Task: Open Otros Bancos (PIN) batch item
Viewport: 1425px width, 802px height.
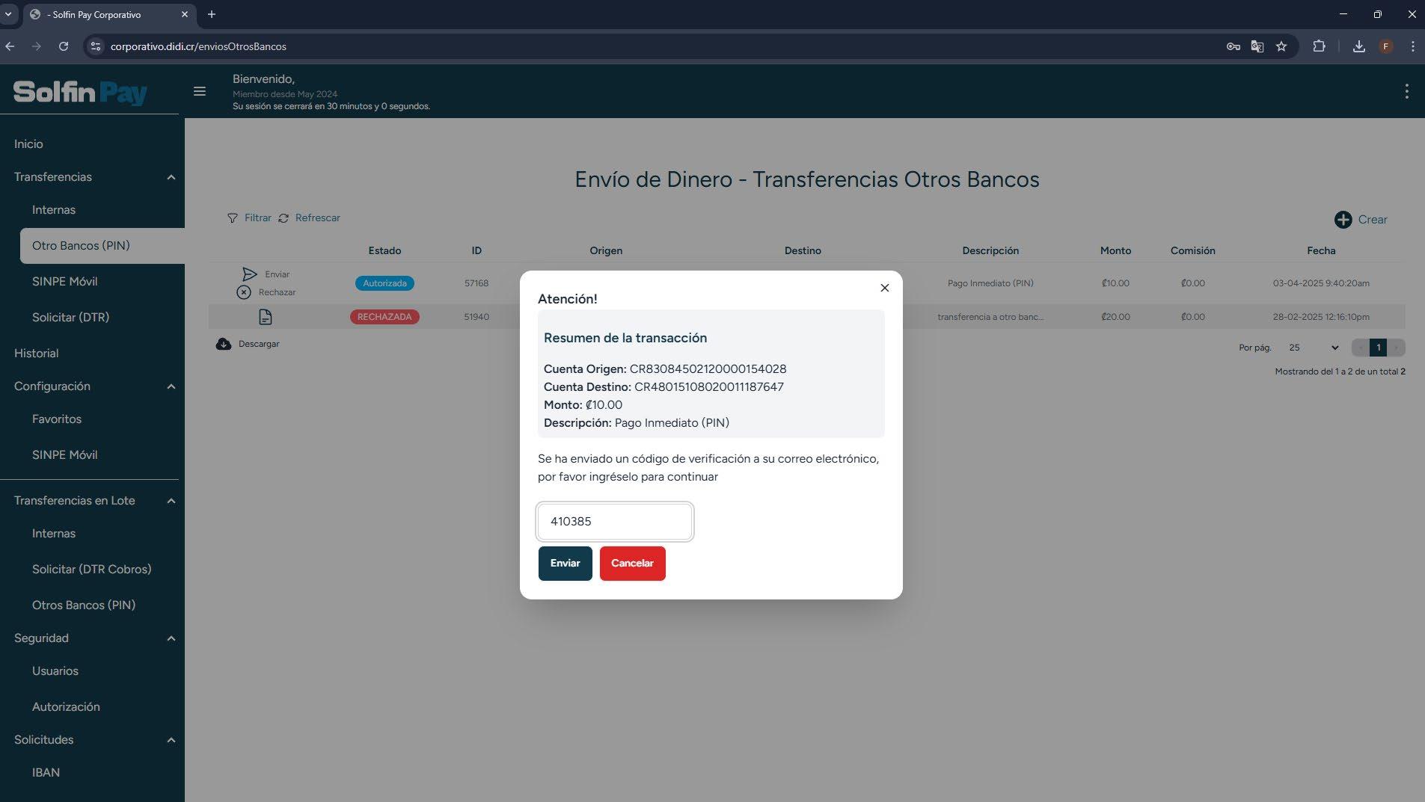Action: coord(84,605)
